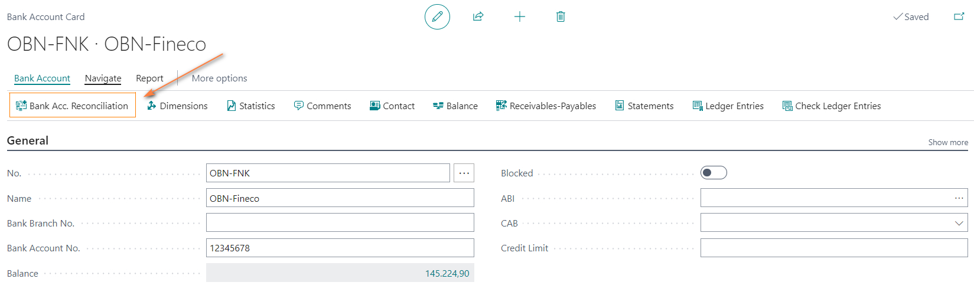Image resolution: width=974 pixels, height=305 pixels.
Task: Select the Bank Account menu tab
Action: click(42, 78)
